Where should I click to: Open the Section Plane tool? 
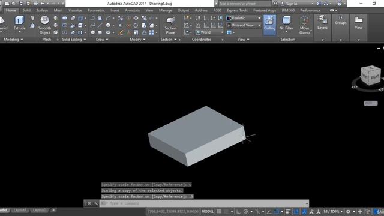click(x=170, y=25)
